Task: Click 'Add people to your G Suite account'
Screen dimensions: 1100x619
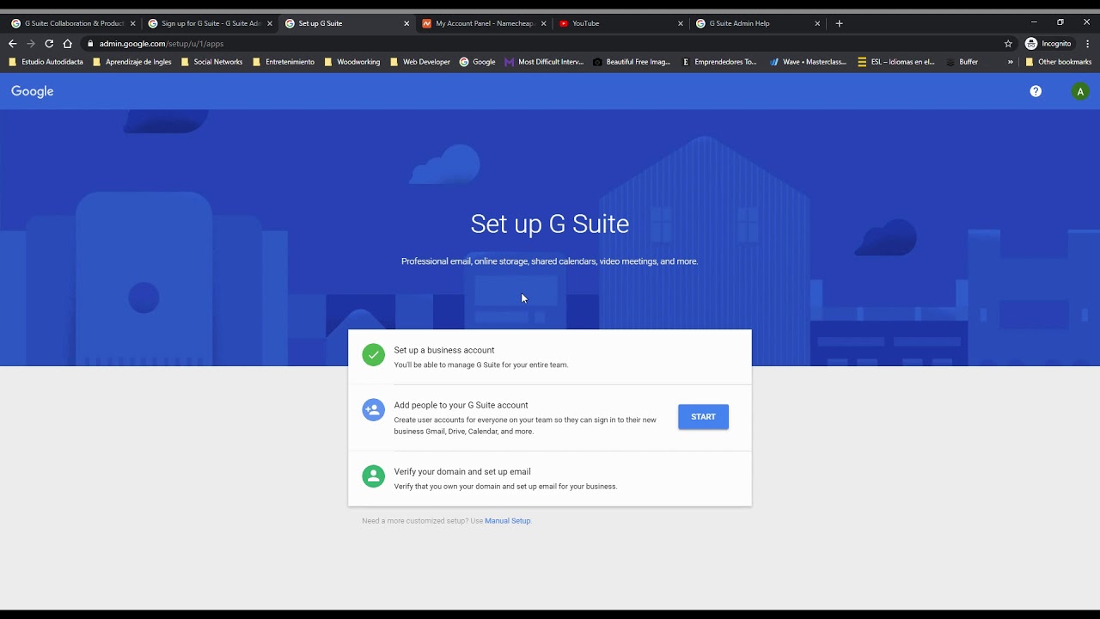Action: 461,405
